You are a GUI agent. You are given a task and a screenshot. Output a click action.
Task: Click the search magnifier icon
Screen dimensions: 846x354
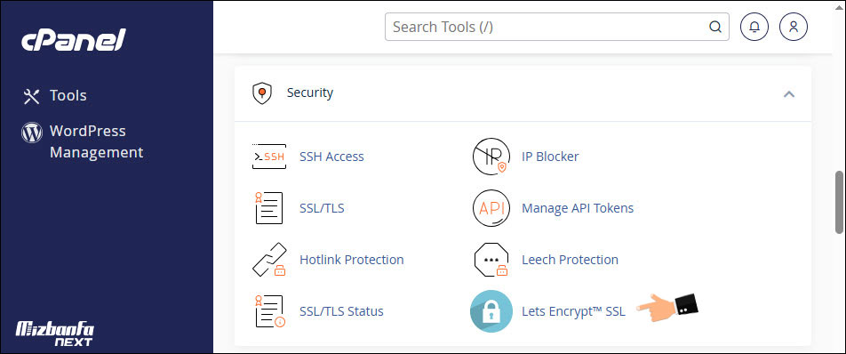click(x=714, y=27)
